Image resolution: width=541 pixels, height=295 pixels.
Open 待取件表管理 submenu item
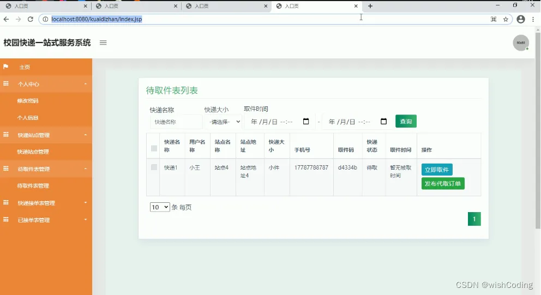pos(33,185)
